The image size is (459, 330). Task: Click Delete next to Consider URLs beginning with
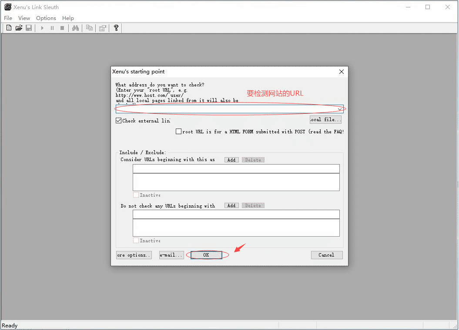click(253, 160)
